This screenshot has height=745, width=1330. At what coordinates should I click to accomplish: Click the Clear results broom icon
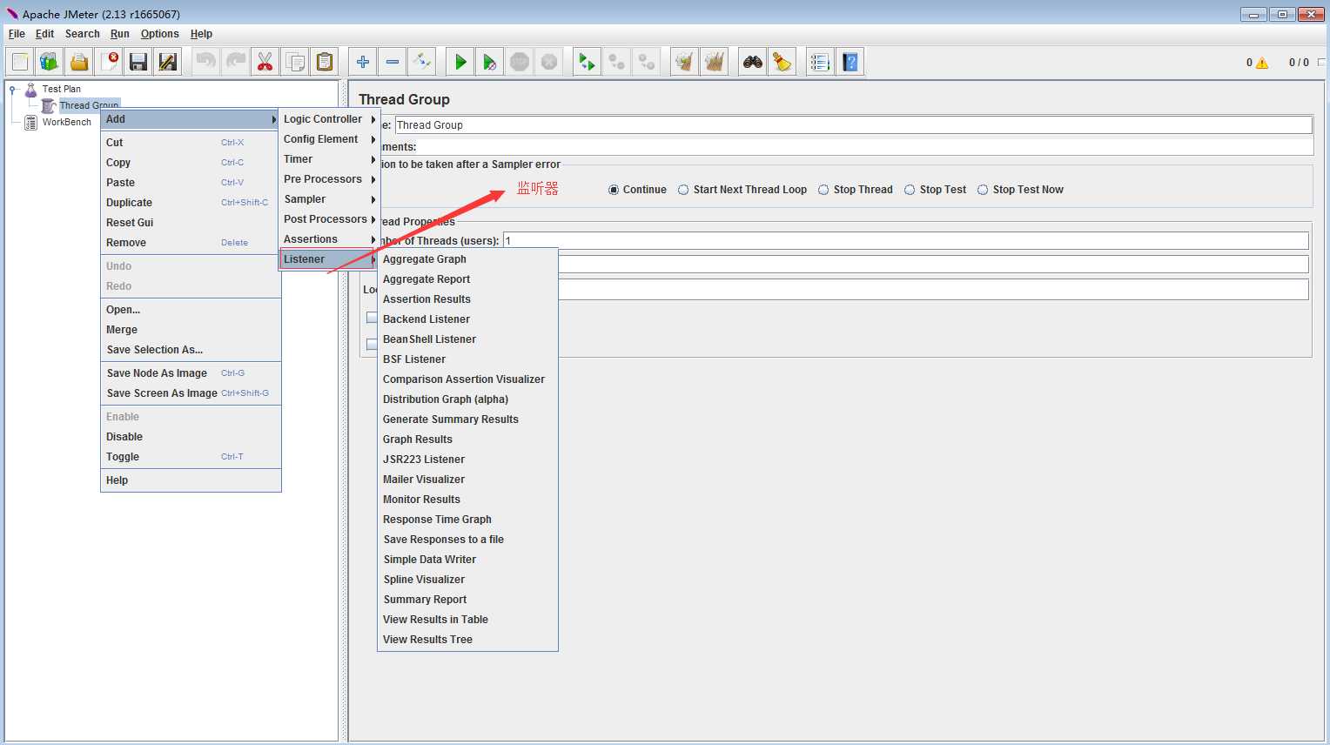pos(685,62)
